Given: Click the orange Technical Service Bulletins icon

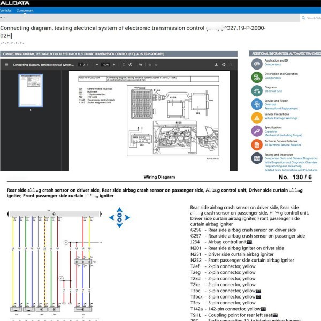Looking at the screenshot, I should [256, 143].
